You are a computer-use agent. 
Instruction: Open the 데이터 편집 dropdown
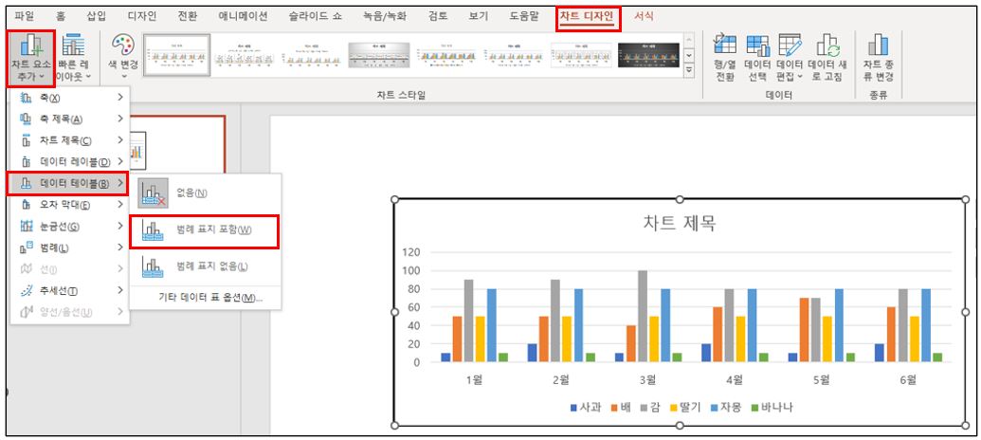pyautogui.click(x=789, y=58)
